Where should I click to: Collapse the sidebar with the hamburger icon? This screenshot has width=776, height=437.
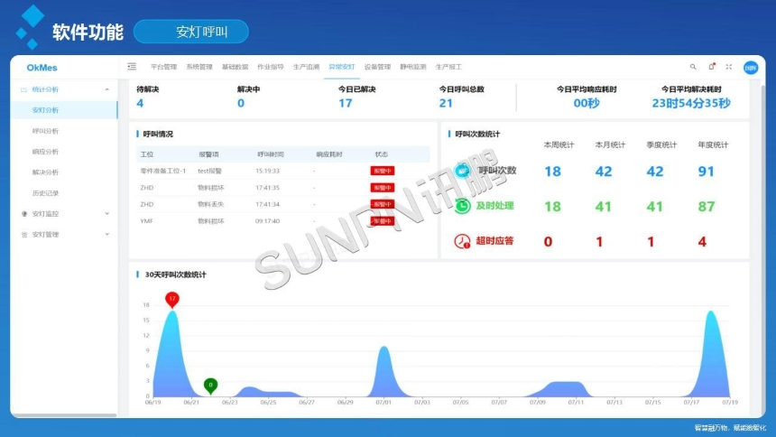click(x=132, y=67)
